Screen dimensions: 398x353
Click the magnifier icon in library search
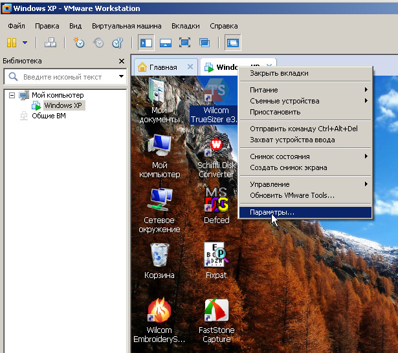pos(13,76)
